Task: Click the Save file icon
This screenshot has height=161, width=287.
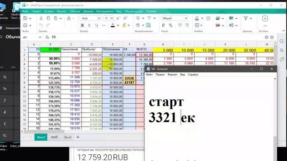Action: [x=25, y=18]
